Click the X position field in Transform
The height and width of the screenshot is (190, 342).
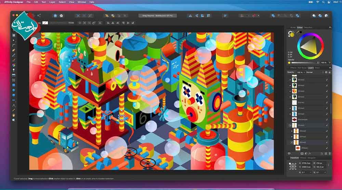click(307, 163)
